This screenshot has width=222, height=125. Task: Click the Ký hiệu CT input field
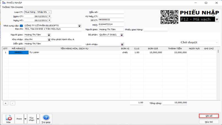click(111, 16)
